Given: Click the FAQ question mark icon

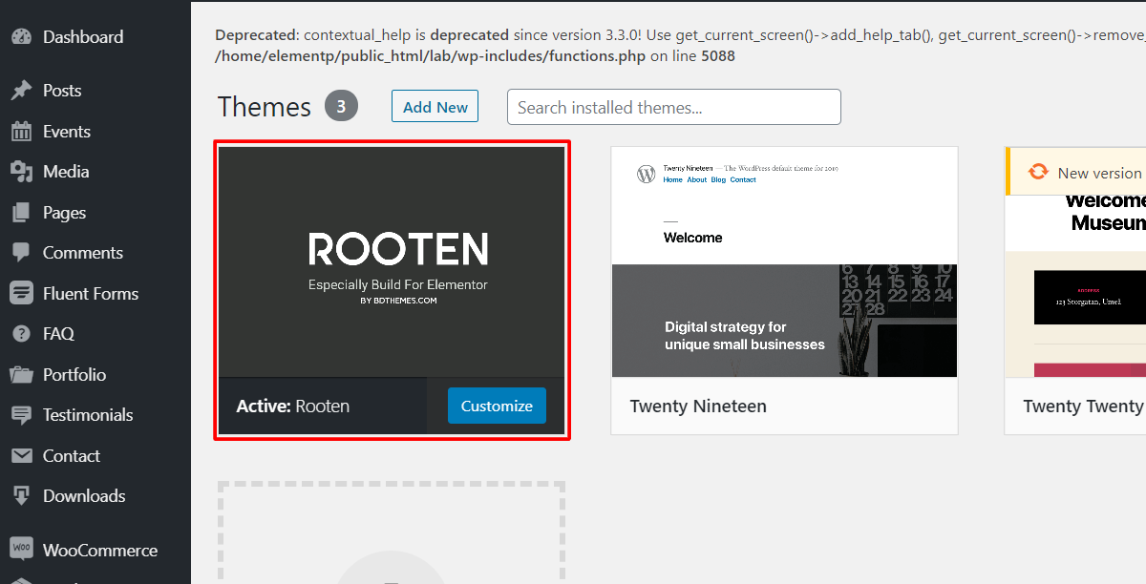Looking at the screenshot, I should coord(22,334).
